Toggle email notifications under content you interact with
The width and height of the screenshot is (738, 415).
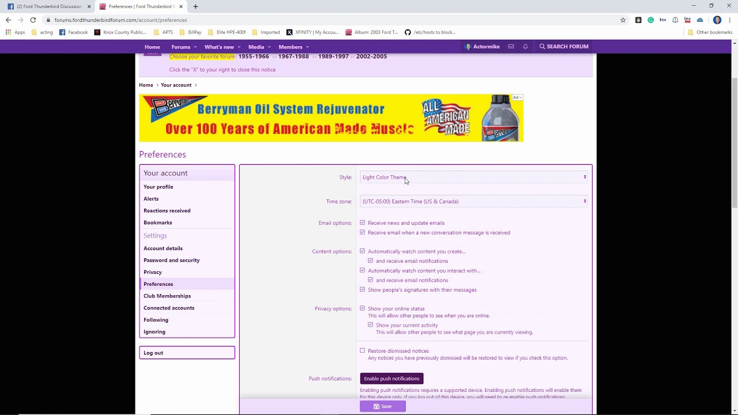click(371, 280)
